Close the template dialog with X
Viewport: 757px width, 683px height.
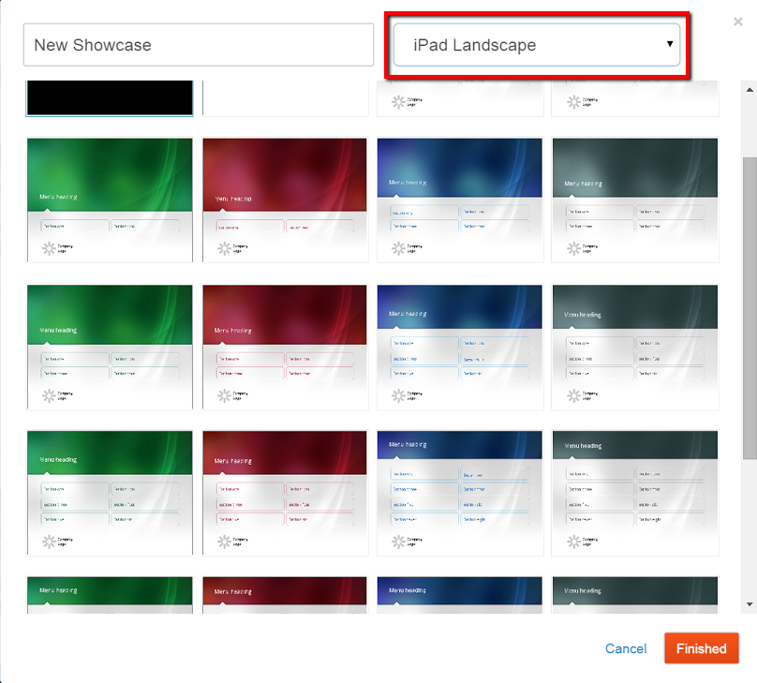[738, 21]
